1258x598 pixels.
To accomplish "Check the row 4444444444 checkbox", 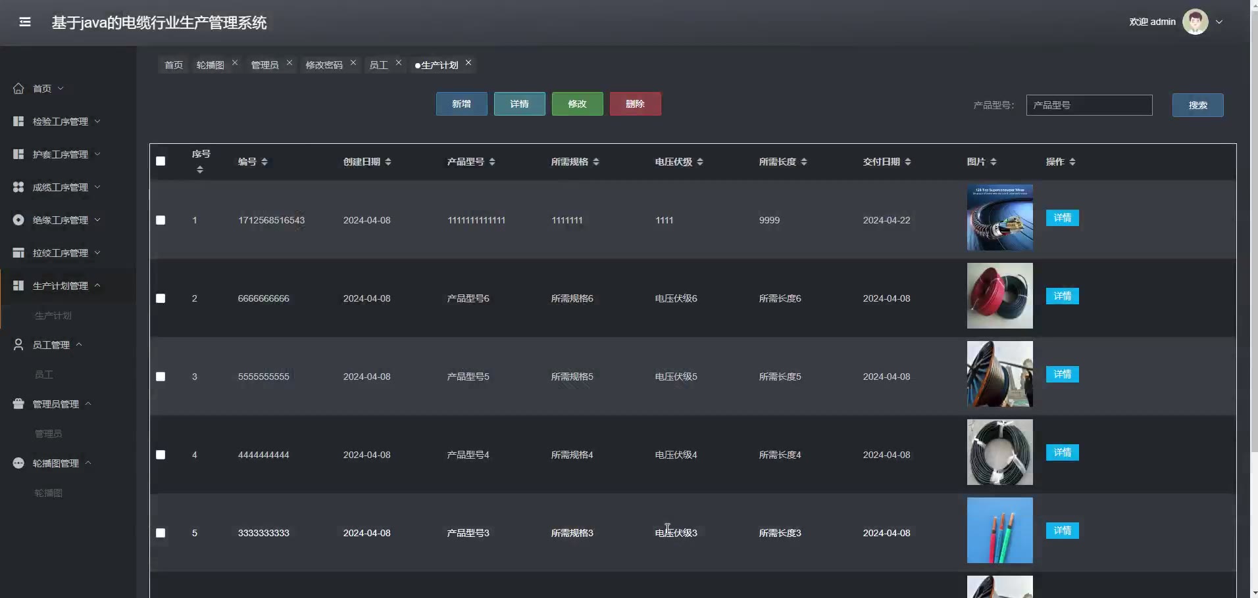I will pyautogui.click(x=161, y=455).
